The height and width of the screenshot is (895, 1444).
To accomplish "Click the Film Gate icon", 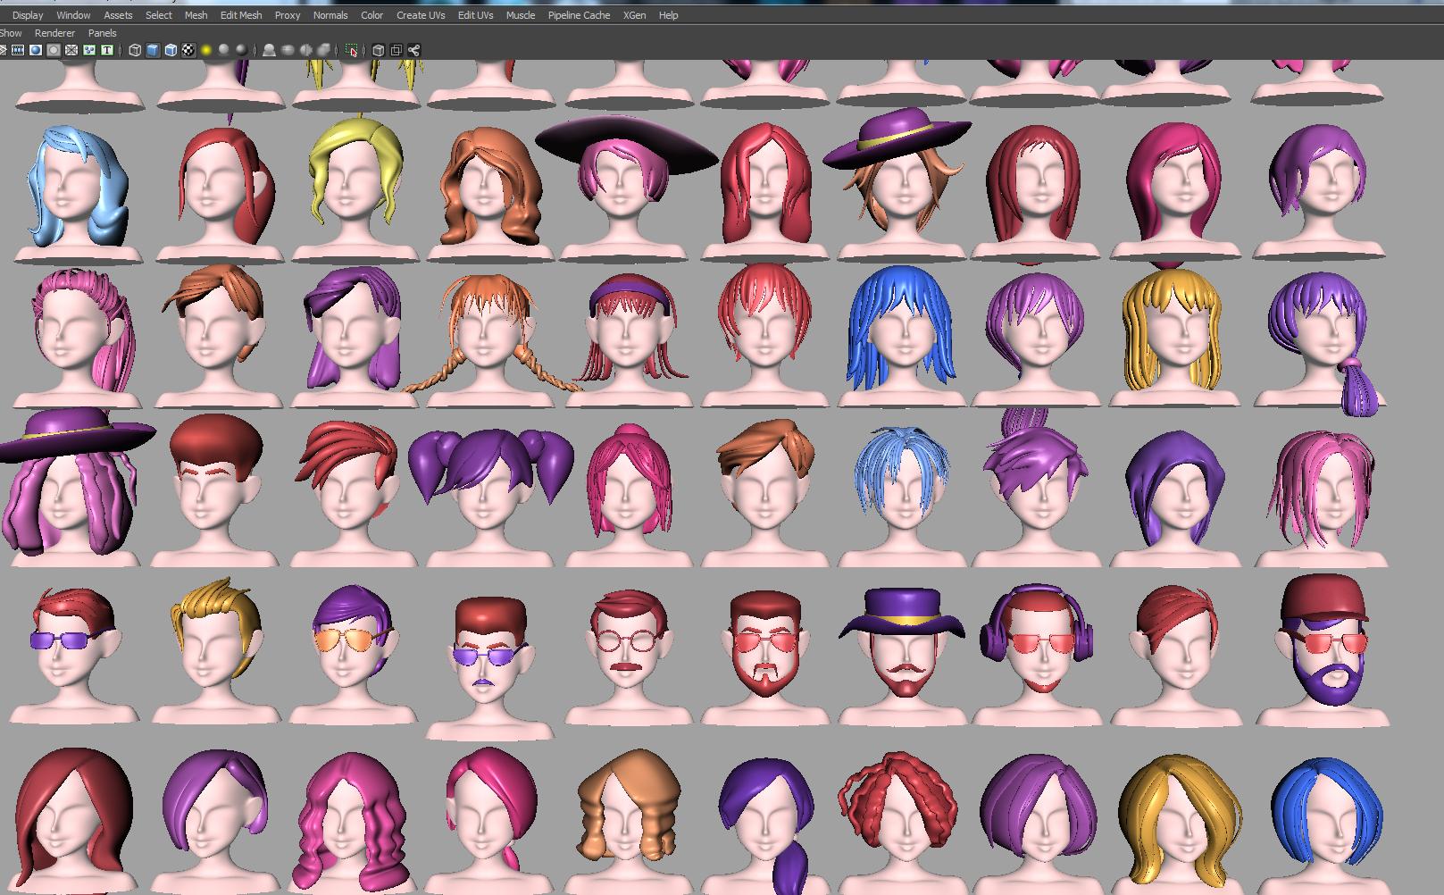I will coord(17,50).
